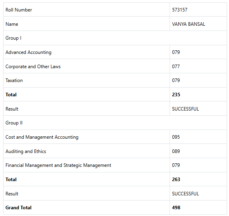
Task: Click the Advanced Accounting marks 079
Action: point(176,52)
